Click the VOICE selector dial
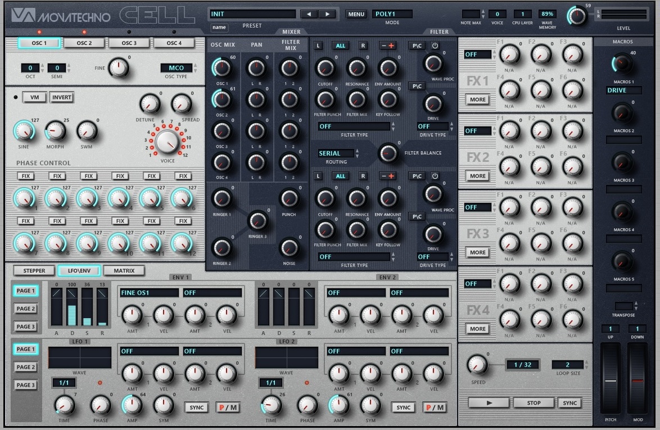 (x=168, y=142)
